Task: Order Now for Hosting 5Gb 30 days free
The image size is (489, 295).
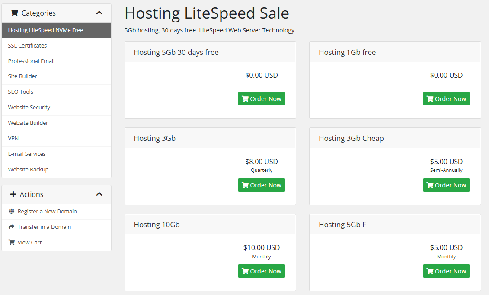Action: (261, 99)
